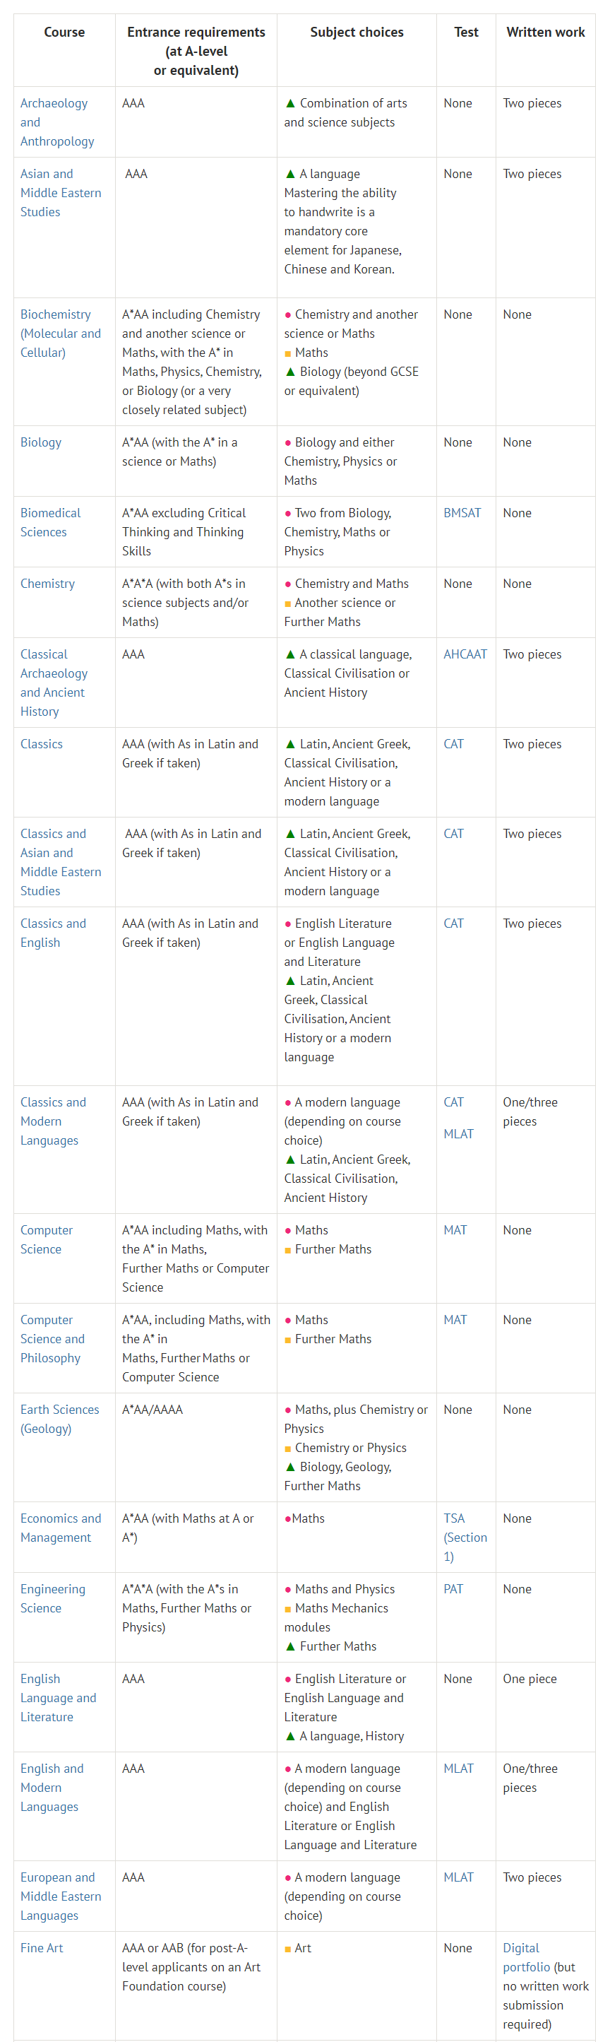Open the Computer Science and Philosophy link
610x2042 pixels.
pos(52,1339)
